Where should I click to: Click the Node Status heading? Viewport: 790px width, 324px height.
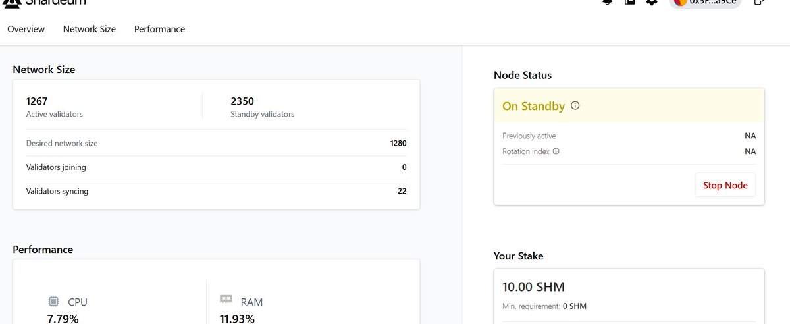[523, 75]
